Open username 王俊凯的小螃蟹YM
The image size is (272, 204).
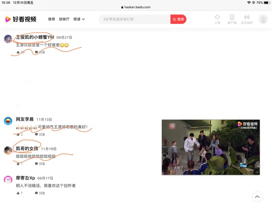(x=35, y=37)
